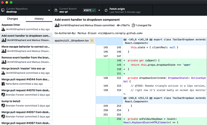Click Neha Batra's avatar in commit history
Viewport: 207px width, 125px height.
tap(3, 84)
